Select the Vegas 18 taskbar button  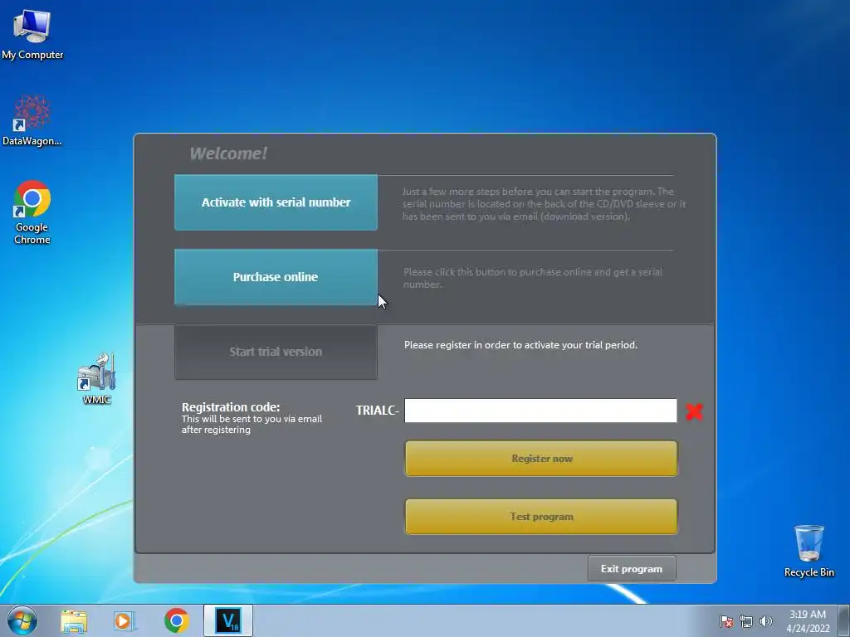coord(228,620)
